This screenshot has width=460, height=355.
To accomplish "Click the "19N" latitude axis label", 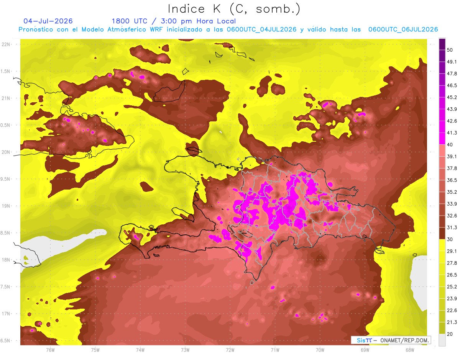I will tap(7, 206).
